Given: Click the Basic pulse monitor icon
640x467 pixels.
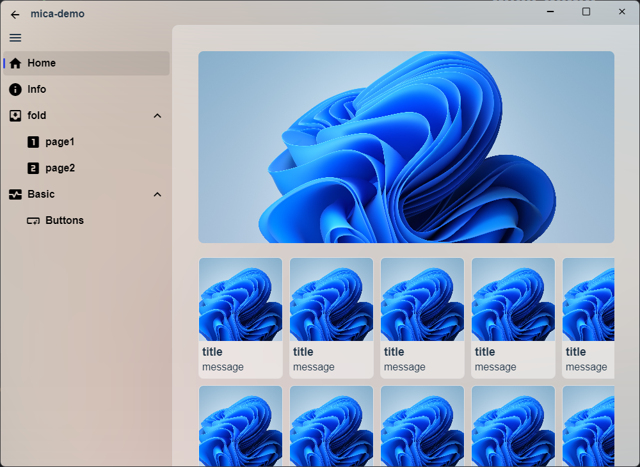Looking at the screenshot, I should tap(15, 194).
